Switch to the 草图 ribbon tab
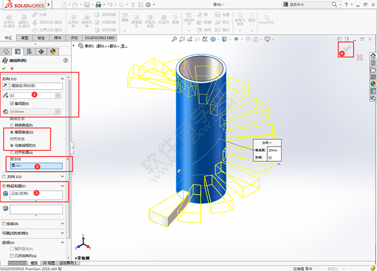 coord(24,38)
